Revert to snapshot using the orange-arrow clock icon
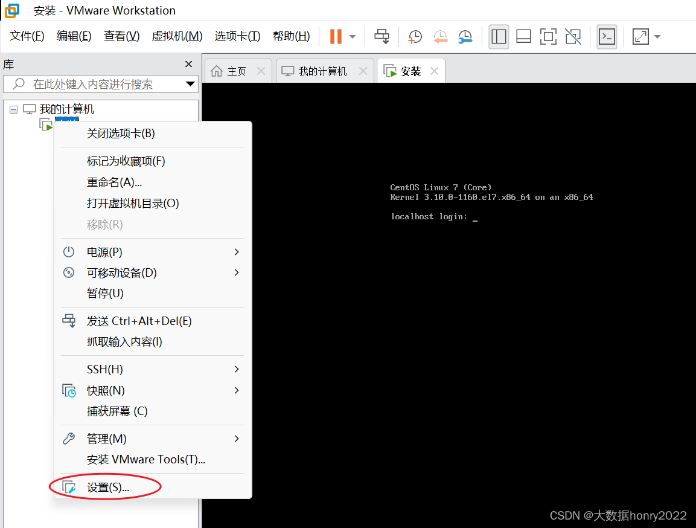 [x=440, y=36]
